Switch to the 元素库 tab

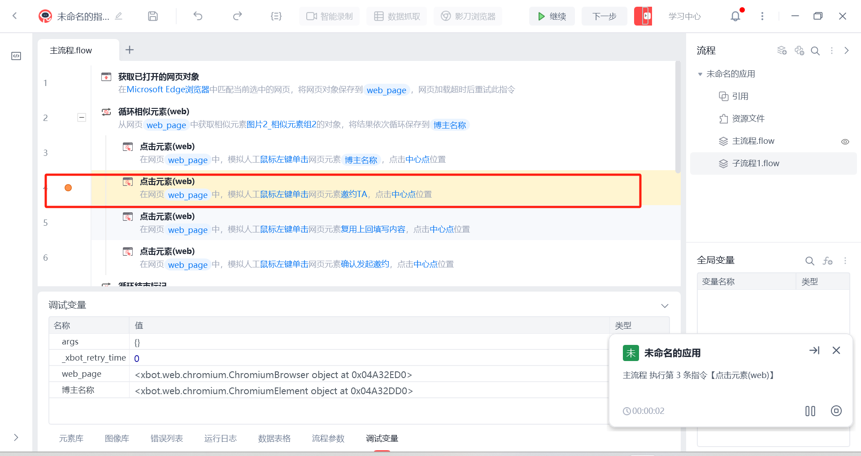[71, 439]
